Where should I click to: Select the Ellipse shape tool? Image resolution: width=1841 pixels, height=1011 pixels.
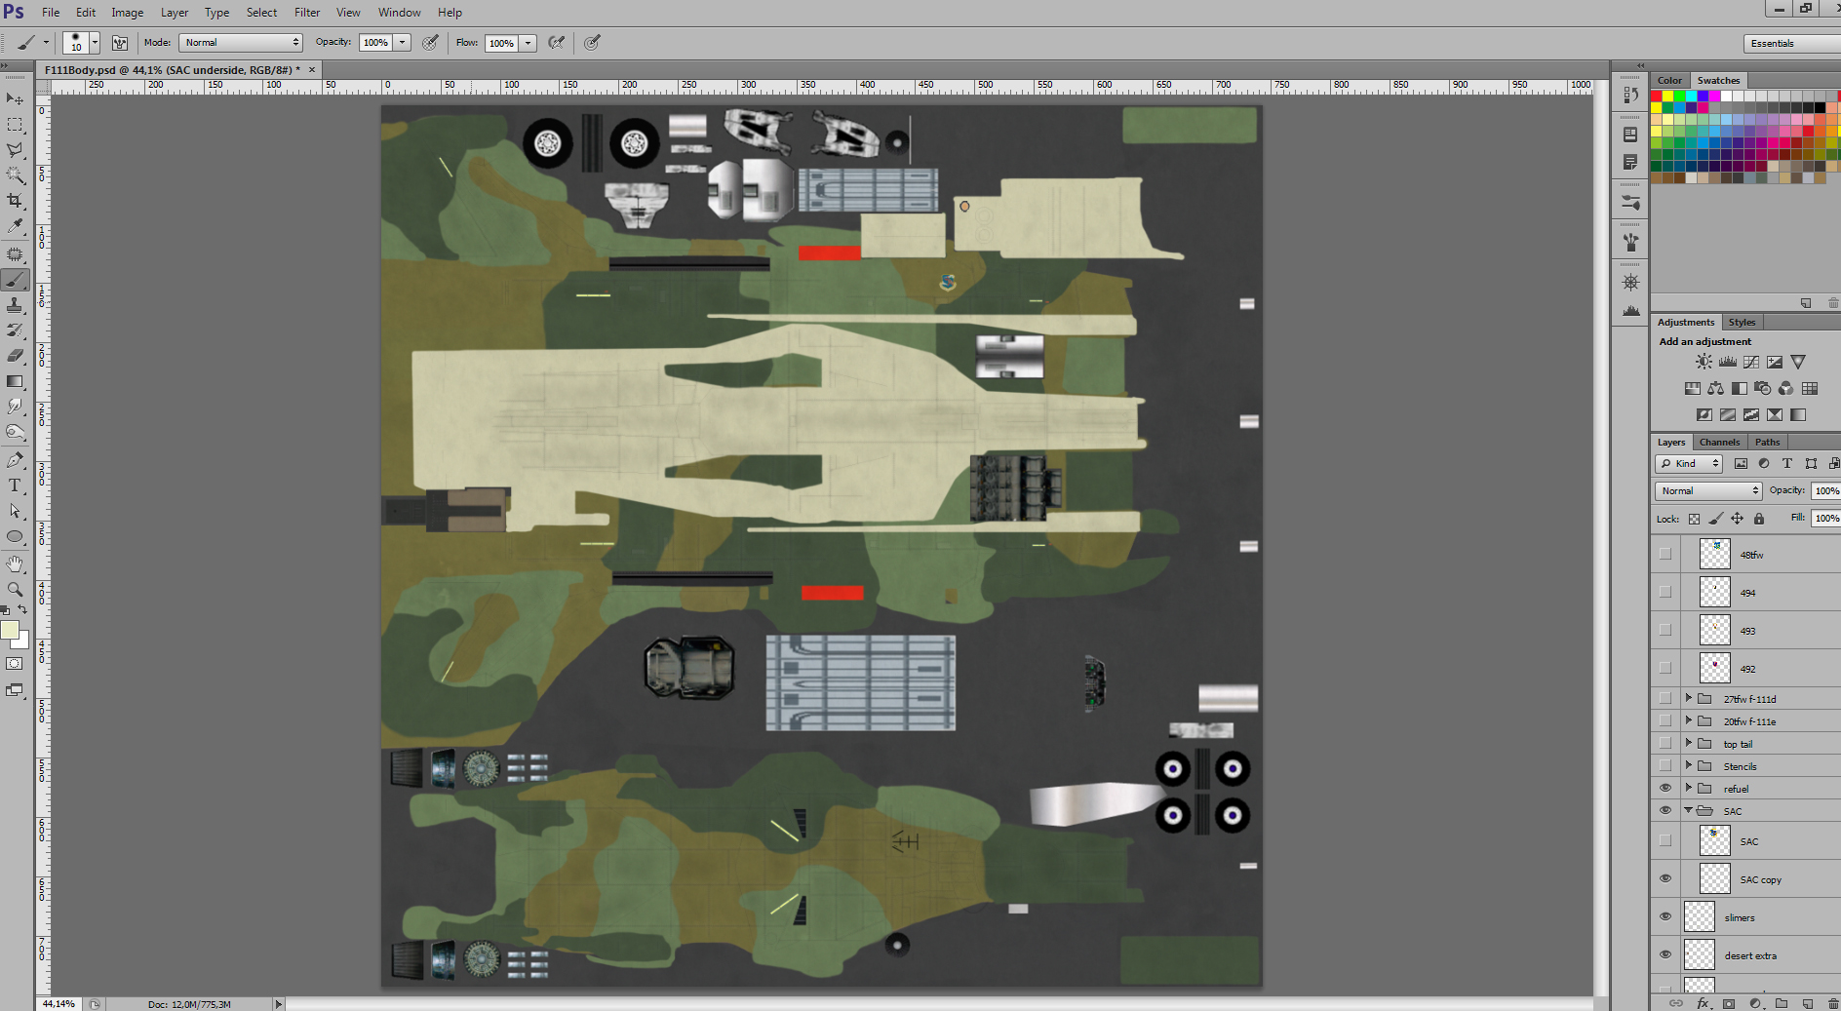click(15, 536)
